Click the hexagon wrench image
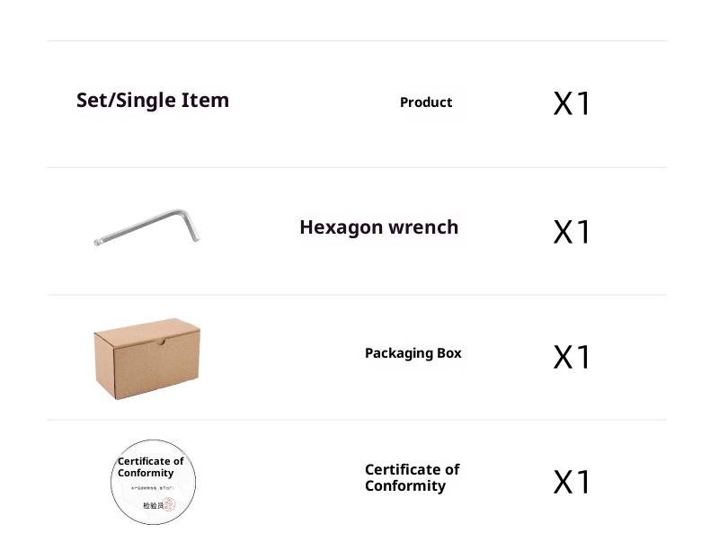 pyautogui.click(x=146, y=226)
